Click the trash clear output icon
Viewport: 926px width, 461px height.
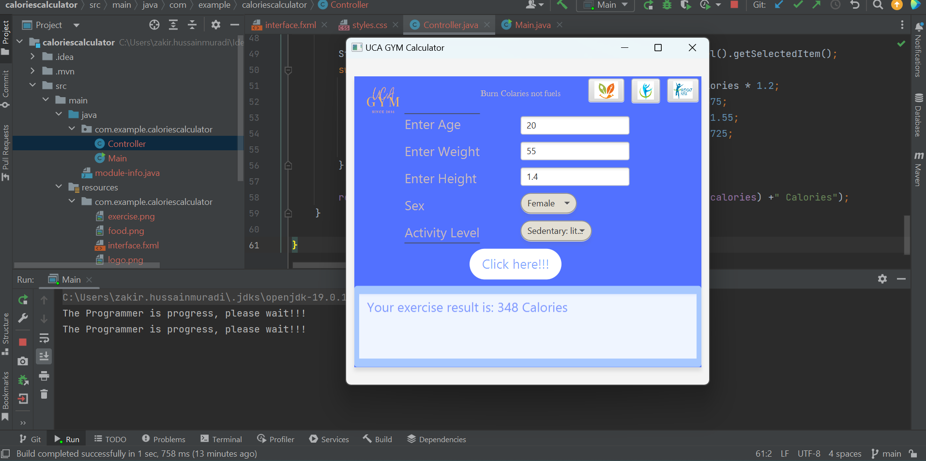click(x=44, y=394)
